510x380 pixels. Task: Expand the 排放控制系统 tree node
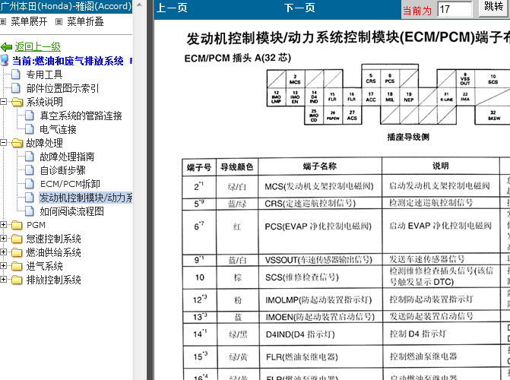pyautogui.click(x=3, y=280)
